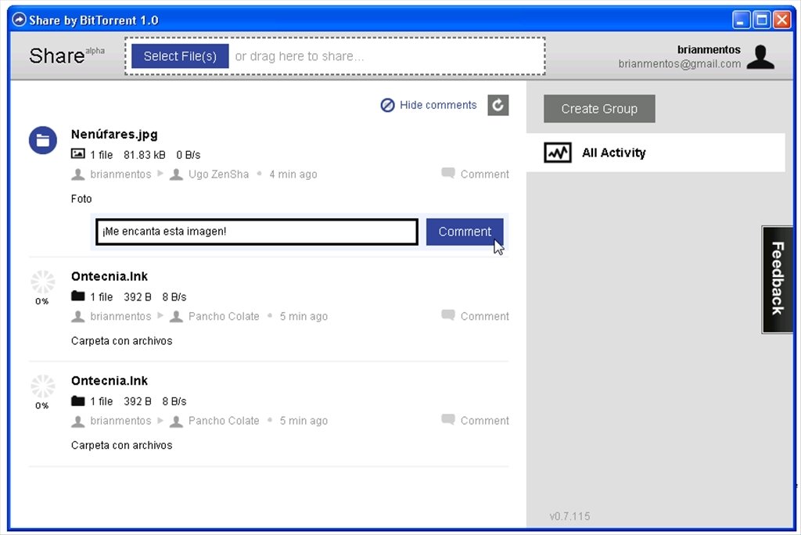Close the Share by BitTorrent window
This screenshot has height=535, width=801.
(782, 20)
